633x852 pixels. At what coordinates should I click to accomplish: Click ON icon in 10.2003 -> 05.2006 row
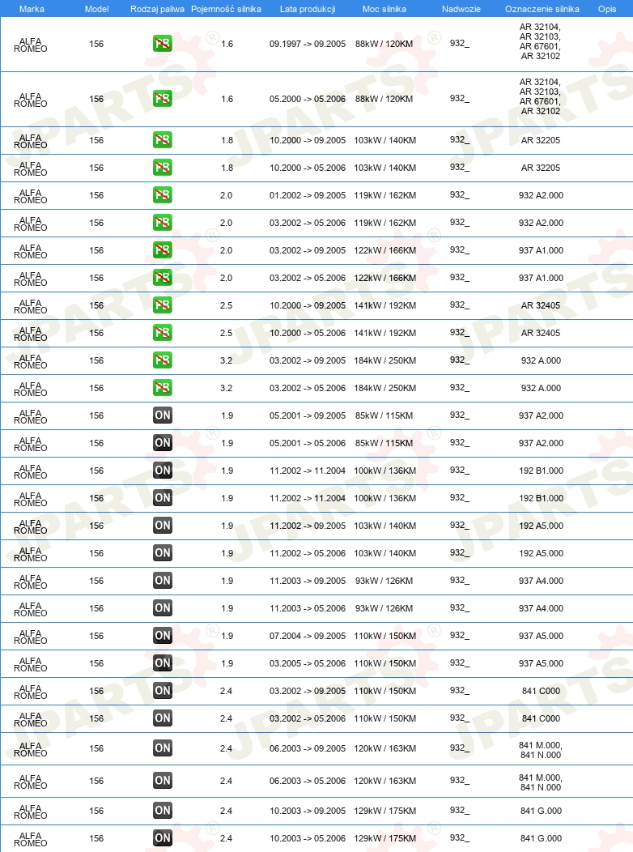(x=163, y=838)
